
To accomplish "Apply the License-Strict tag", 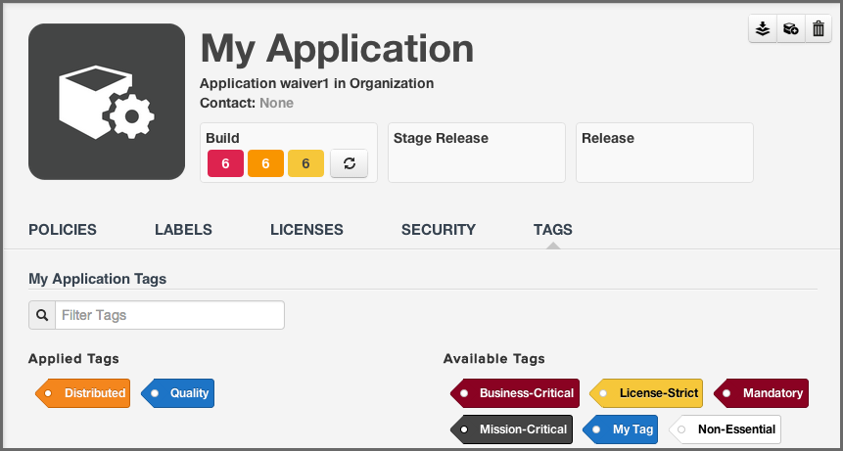I will click(x=646, y=393).
